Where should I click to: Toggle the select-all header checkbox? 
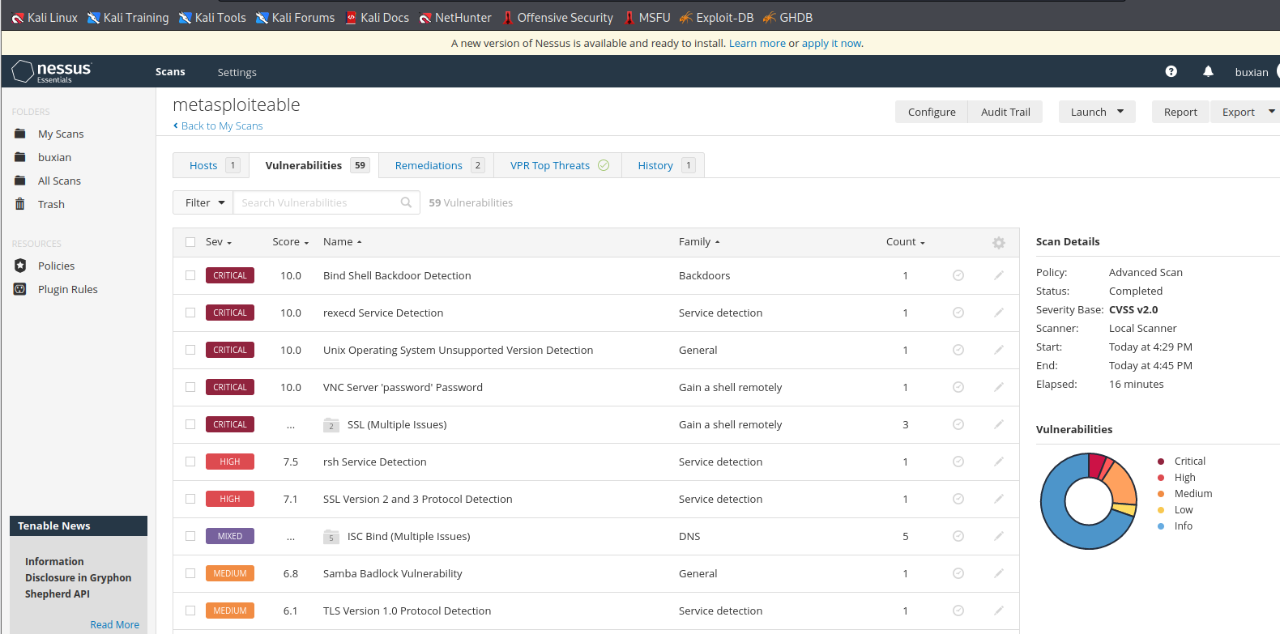click(x=190, y=242)
